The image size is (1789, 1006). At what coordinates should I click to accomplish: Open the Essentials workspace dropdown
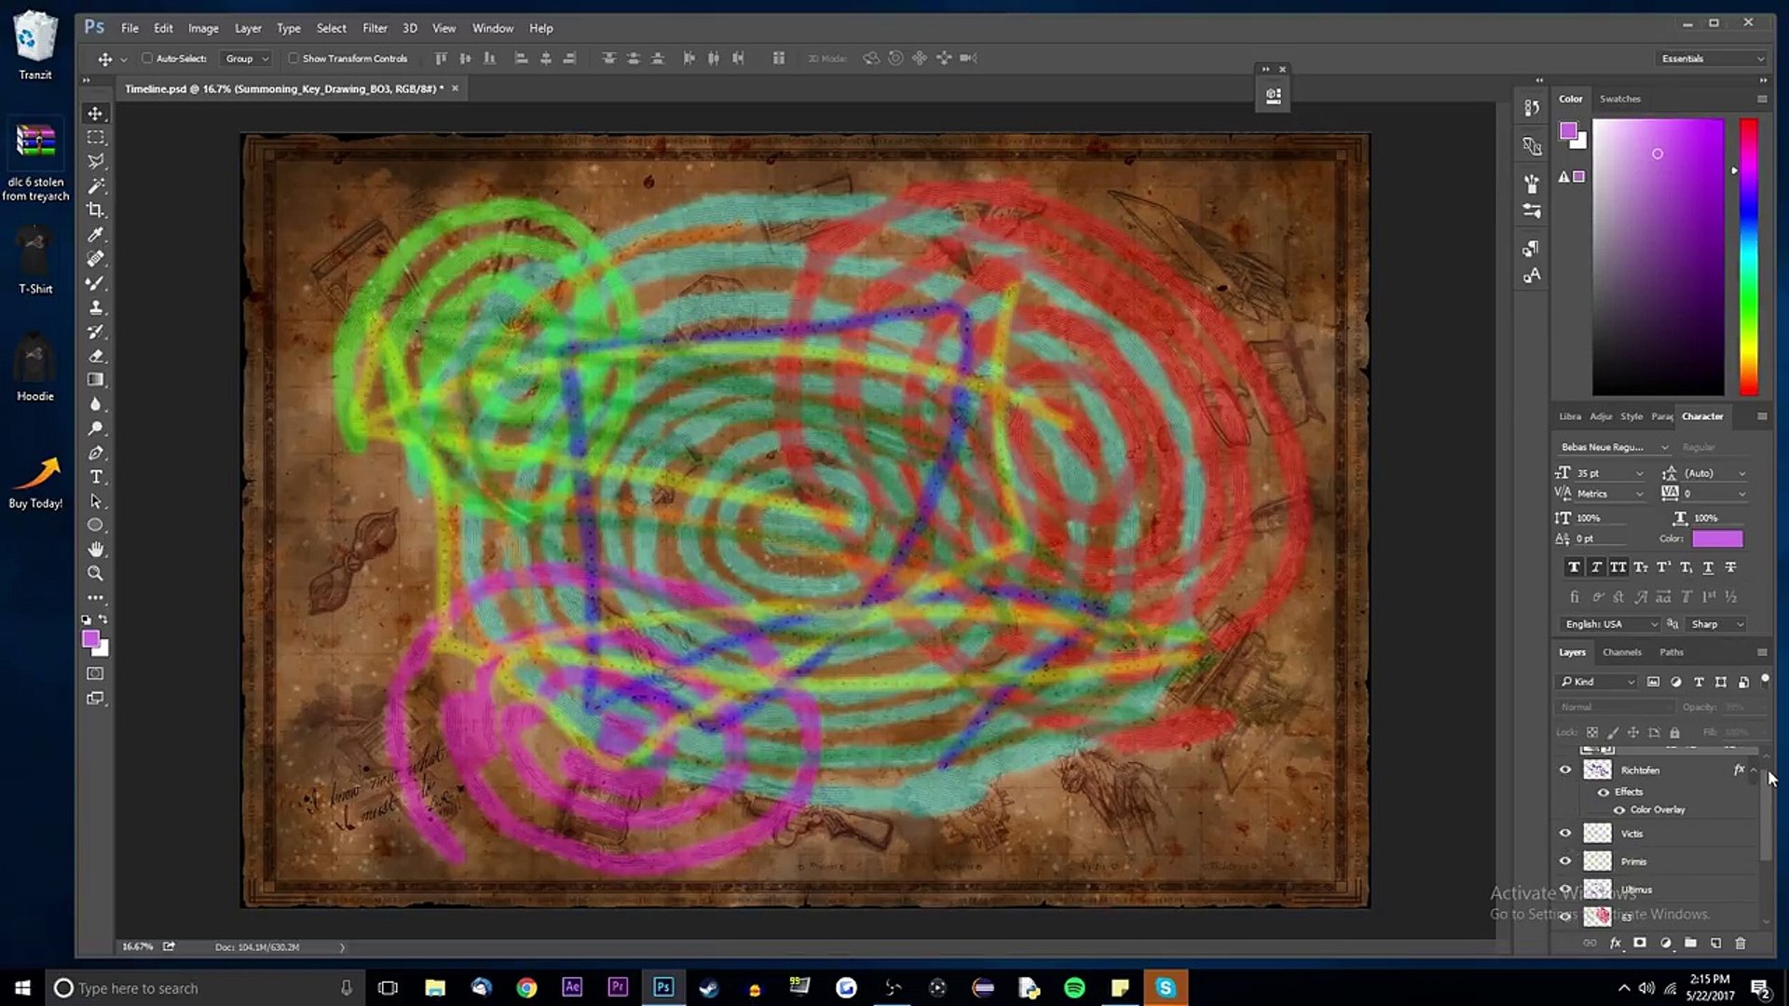(x=1712, y=58)
